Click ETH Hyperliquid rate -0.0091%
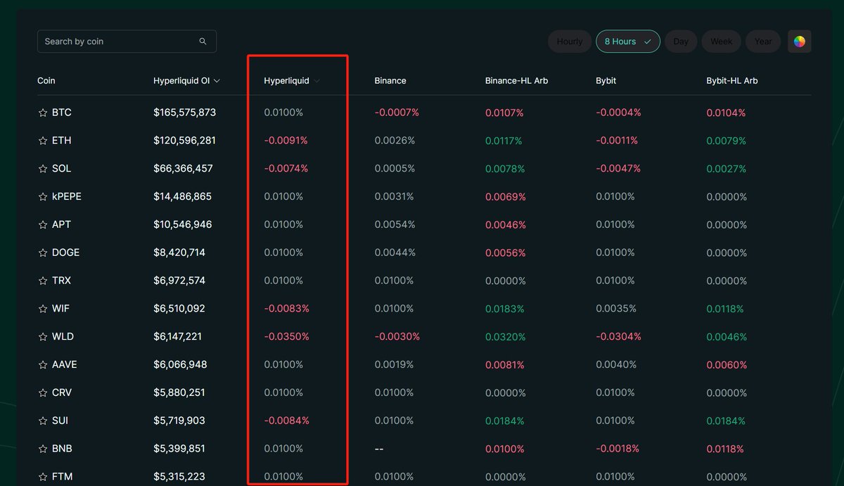The width and height of the screenshot is (844, 486). tap(286, 141)
